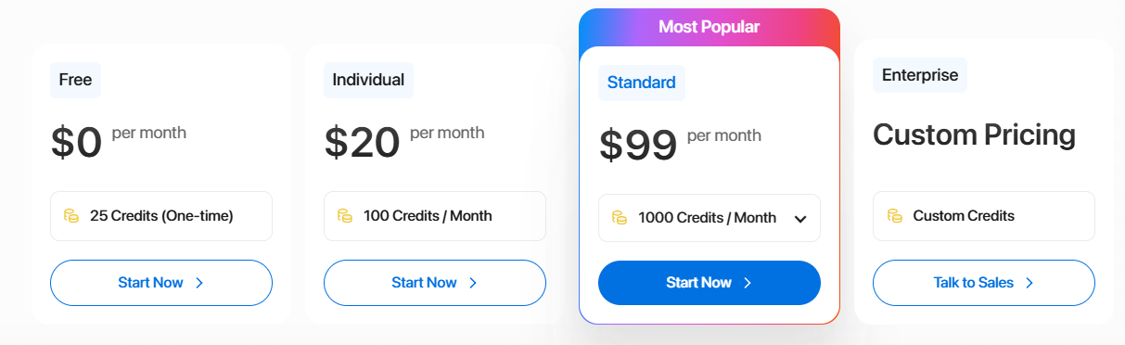
Task: Click the arrow icon on Standard plan's Start Now
Action: point(748,283)
